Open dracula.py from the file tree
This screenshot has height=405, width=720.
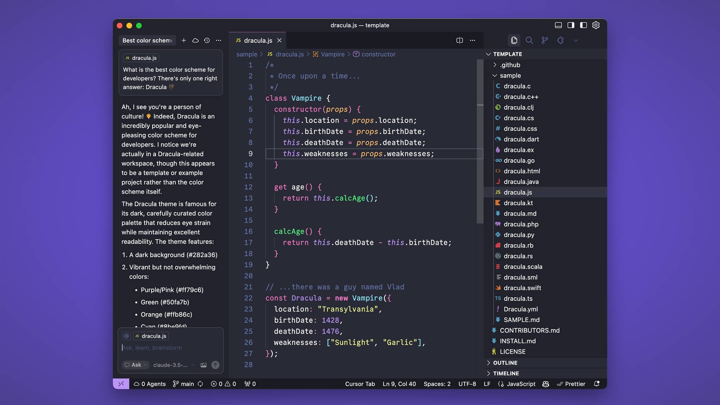pyautogui.click(x=519, y=235)
